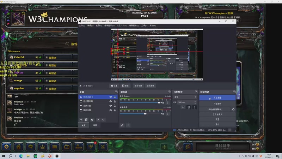
Task: Pop out the Controls dock icon
Action: pyautogui.click(x=234, y=92)
